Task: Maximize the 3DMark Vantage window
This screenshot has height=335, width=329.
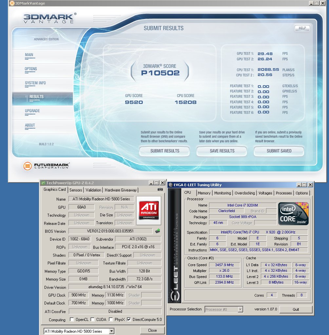Action: [x=317, y=3]
